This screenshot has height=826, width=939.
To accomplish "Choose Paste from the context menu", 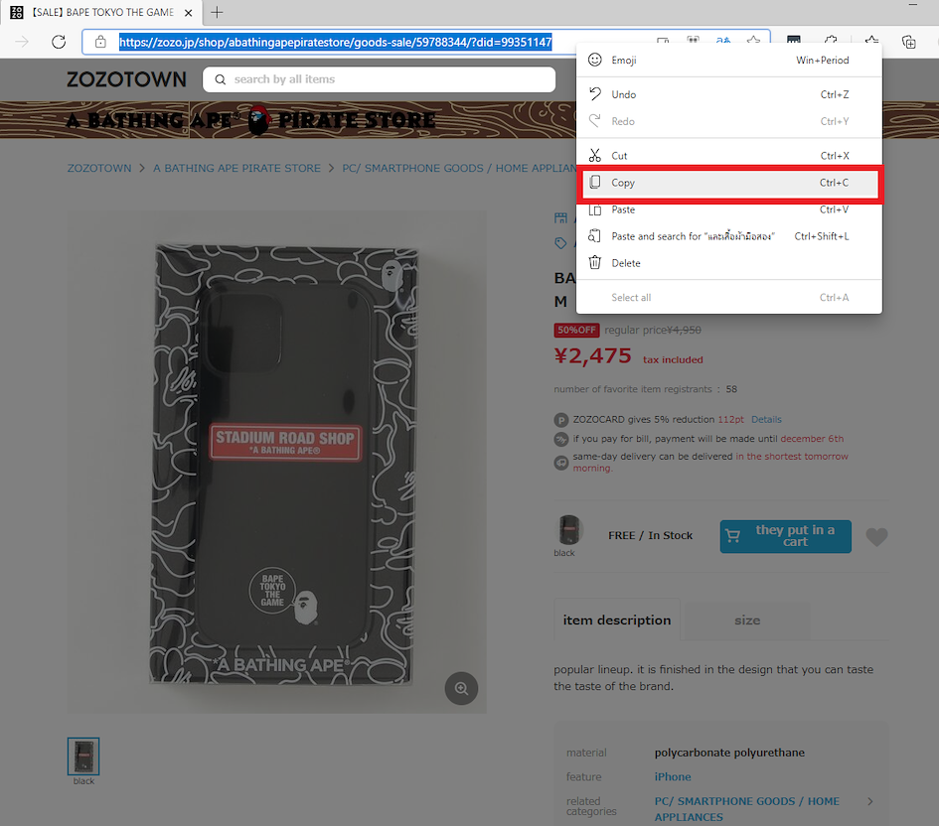I will (728, 209).
